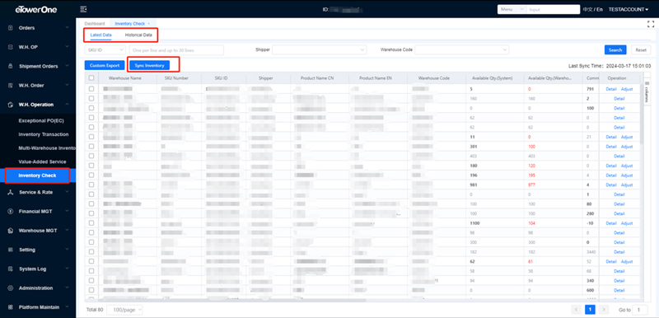Click Detail for the row with qty 301
The image size is (659, 318).
point(611,147)
